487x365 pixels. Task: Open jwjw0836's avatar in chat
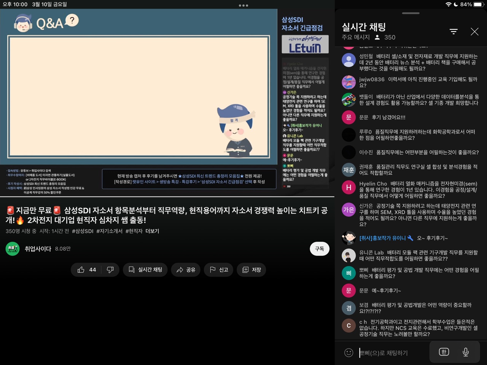(x=349, y=82)
